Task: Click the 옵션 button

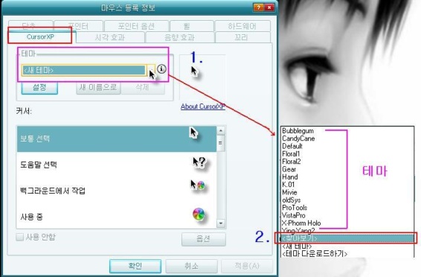Action: click(203, 239)
